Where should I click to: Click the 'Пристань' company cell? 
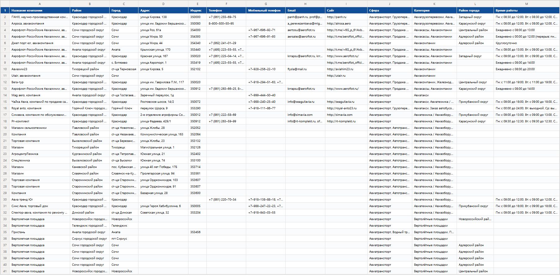click(40, 232)
